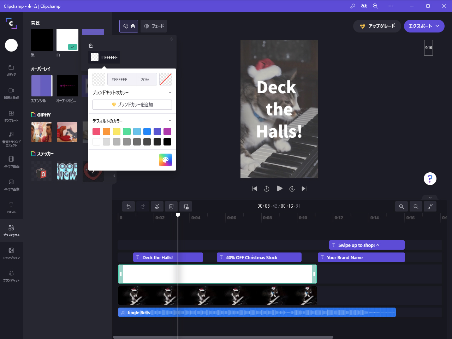Open the ストック動画 sidebar section
452x339 pixels.
point(11,162)
